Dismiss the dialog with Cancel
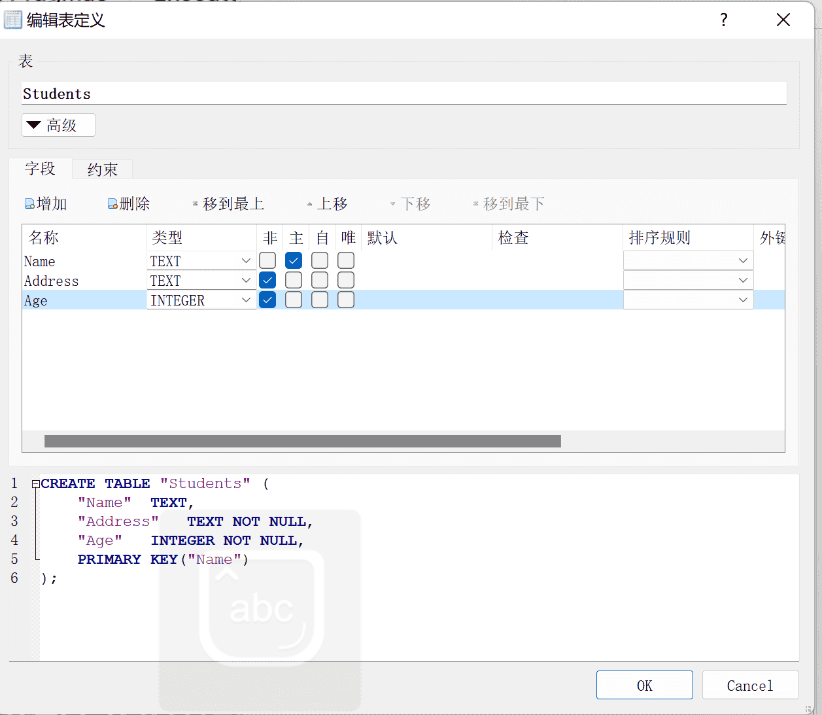This screenshot has height=715, width=822. (x=750, y=685)
